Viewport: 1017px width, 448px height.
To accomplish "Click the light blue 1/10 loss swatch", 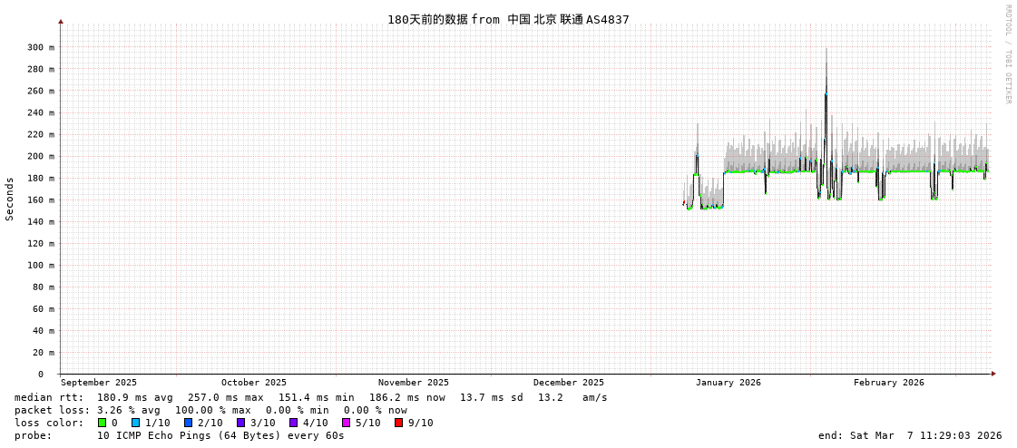I will click(135, 423).
